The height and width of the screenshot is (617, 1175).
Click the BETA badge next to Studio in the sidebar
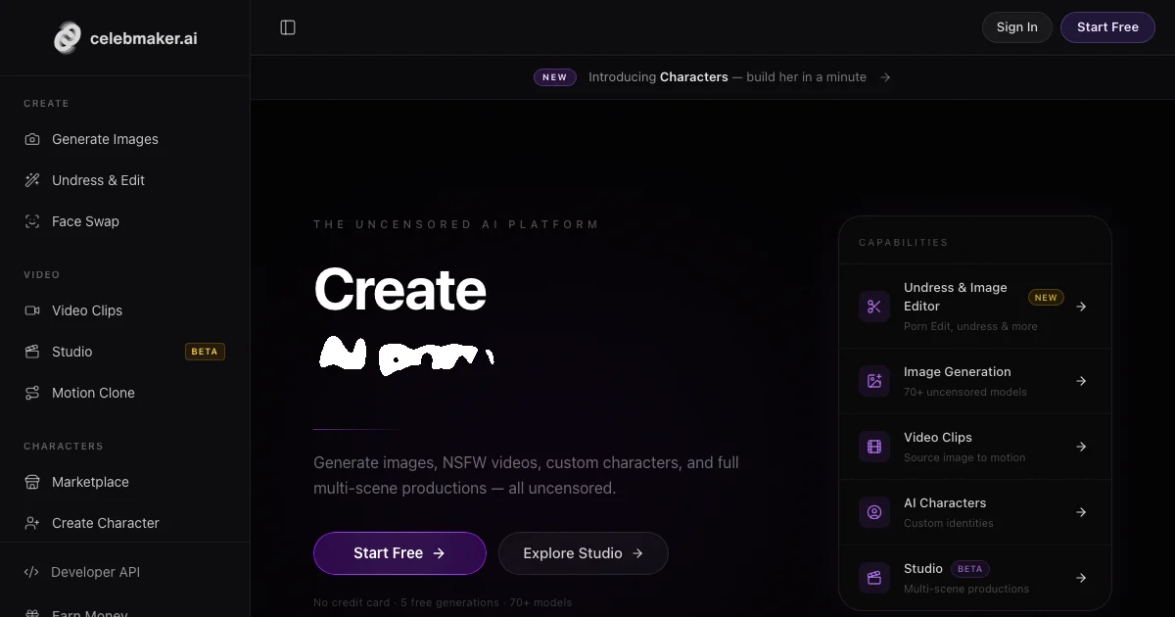click(x=205, y=352)
